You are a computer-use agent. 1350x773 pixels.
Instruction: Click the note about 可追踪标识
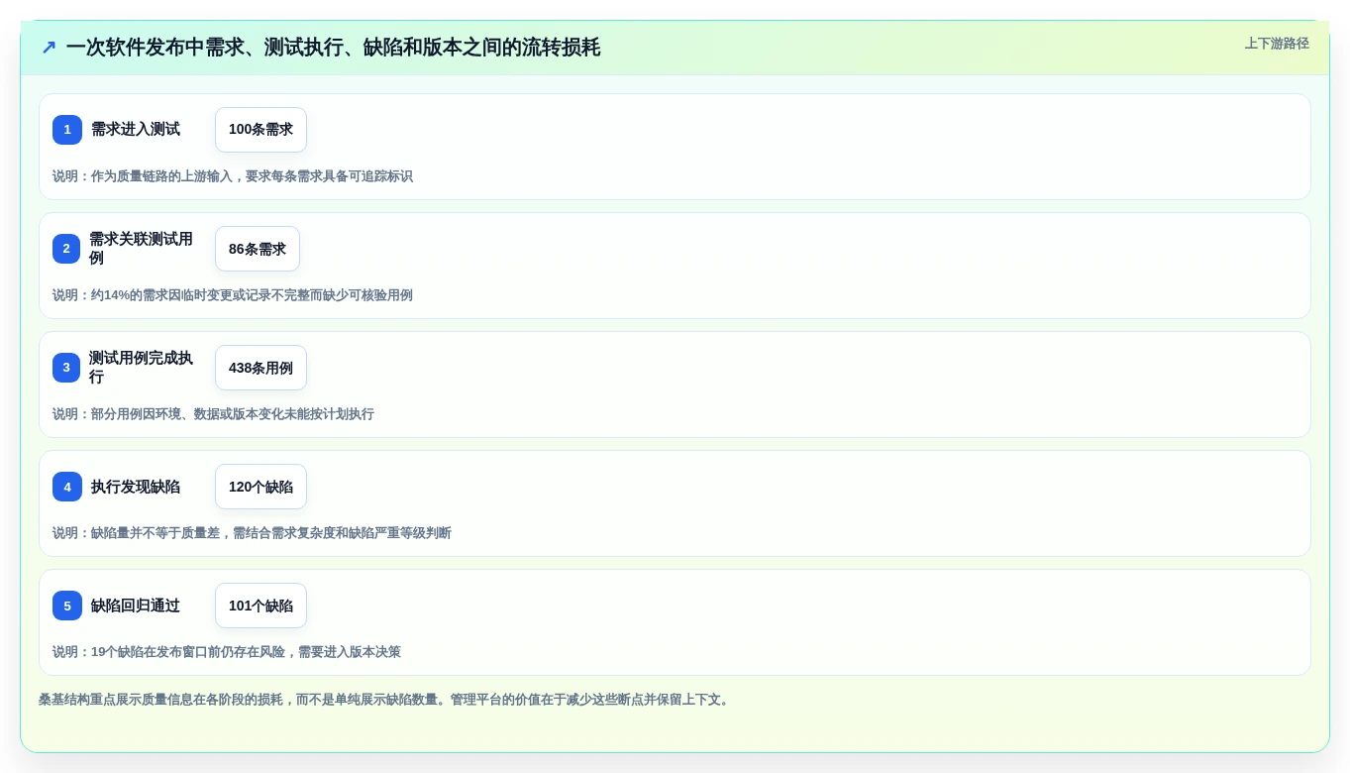tap(233, 176)
